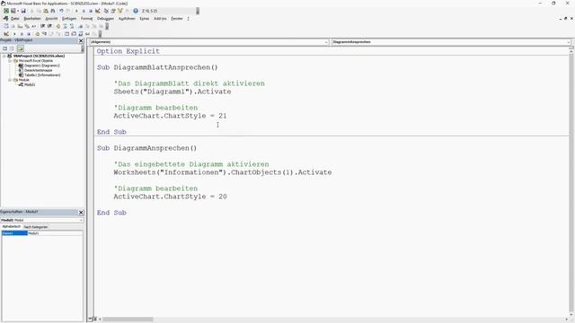Click the Undo arrow in the standard toolbar

tap(61, 11)
